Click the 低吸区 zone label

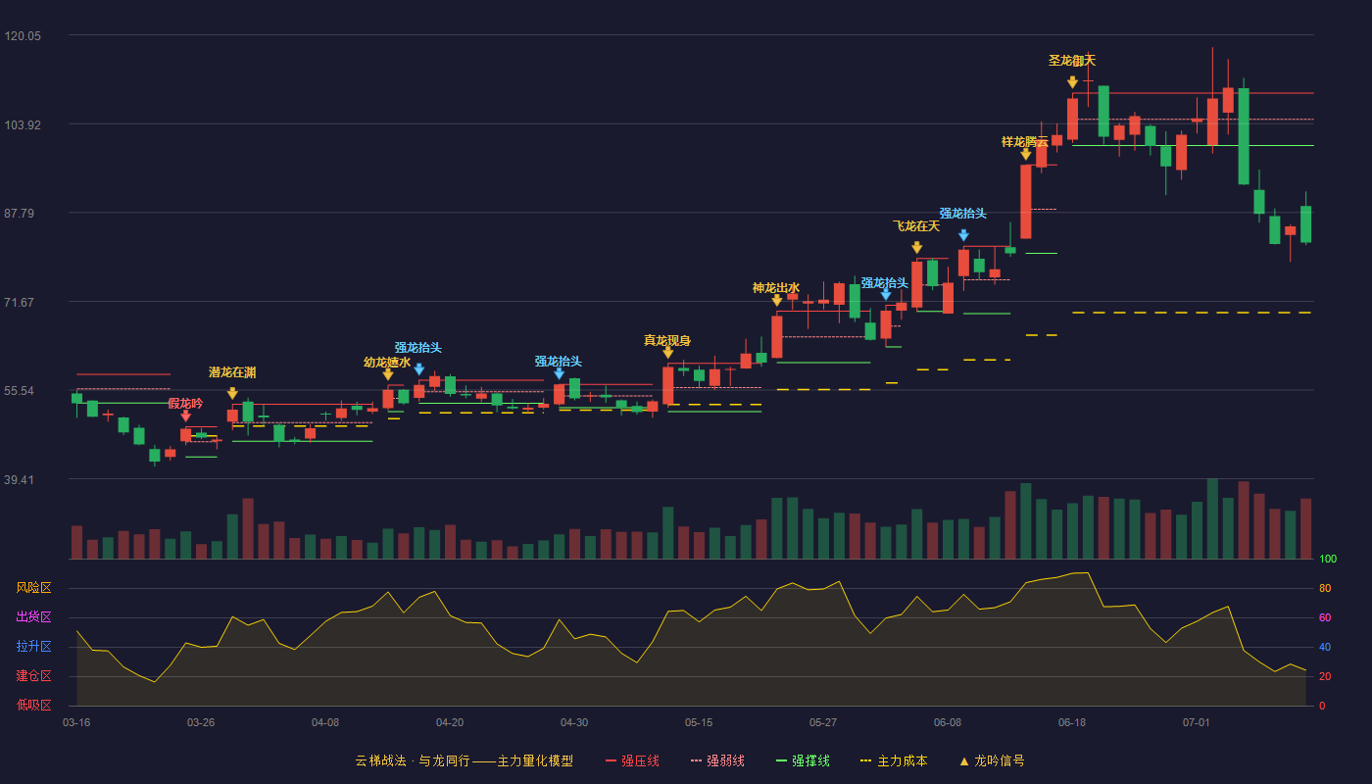coord(34,705)
